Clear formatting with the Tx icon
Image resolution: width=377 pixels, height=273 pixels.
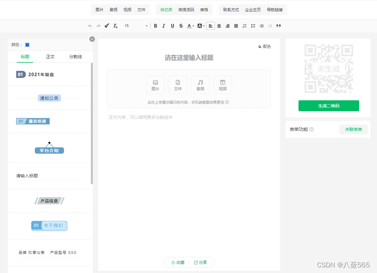[115, 26]
